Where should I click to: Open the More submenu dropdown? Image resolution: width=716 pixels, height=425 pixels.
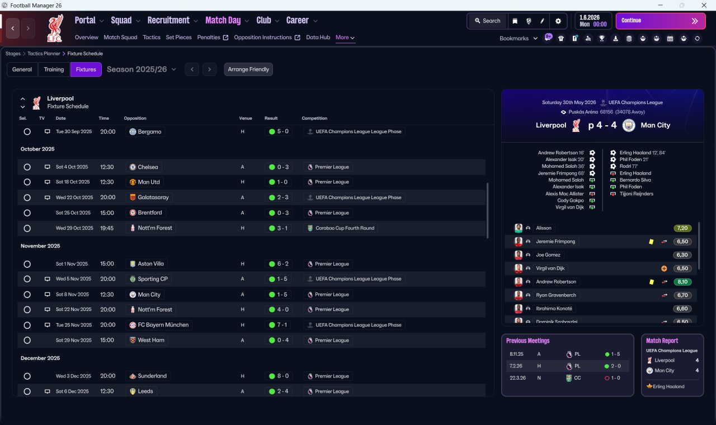(345, 37)
